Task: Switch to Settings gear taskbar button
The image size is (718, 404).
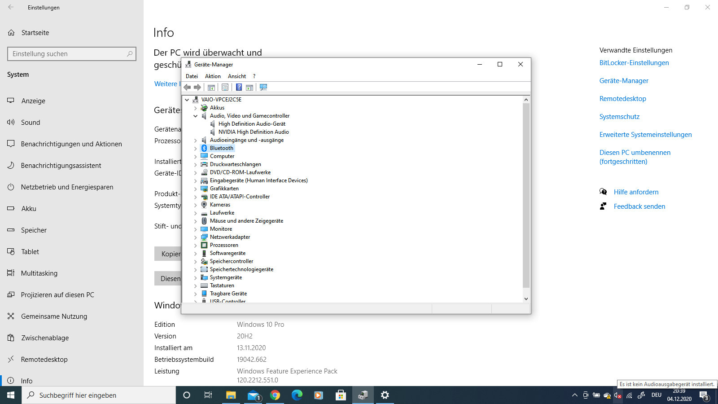Action: click(385, 395)
